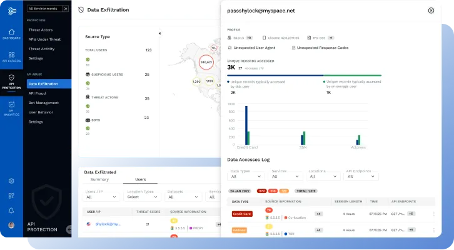Click the shield icon beside Data Exfiltration title
This screenshot has height=250, width=454.
tap(81, 10)
